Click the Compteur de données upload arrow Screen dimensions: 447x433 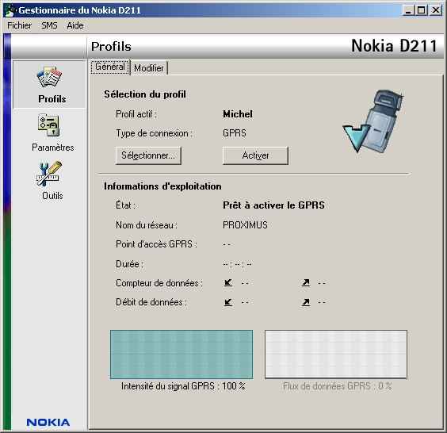(306, 282)
